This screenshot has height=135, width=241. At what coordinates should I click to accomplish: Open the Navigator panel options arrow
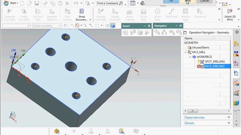point(177,26)
